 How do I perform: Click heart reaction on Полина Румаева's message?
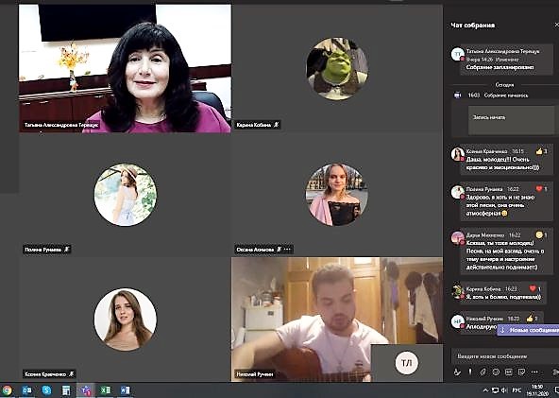[x=539, y=189]
